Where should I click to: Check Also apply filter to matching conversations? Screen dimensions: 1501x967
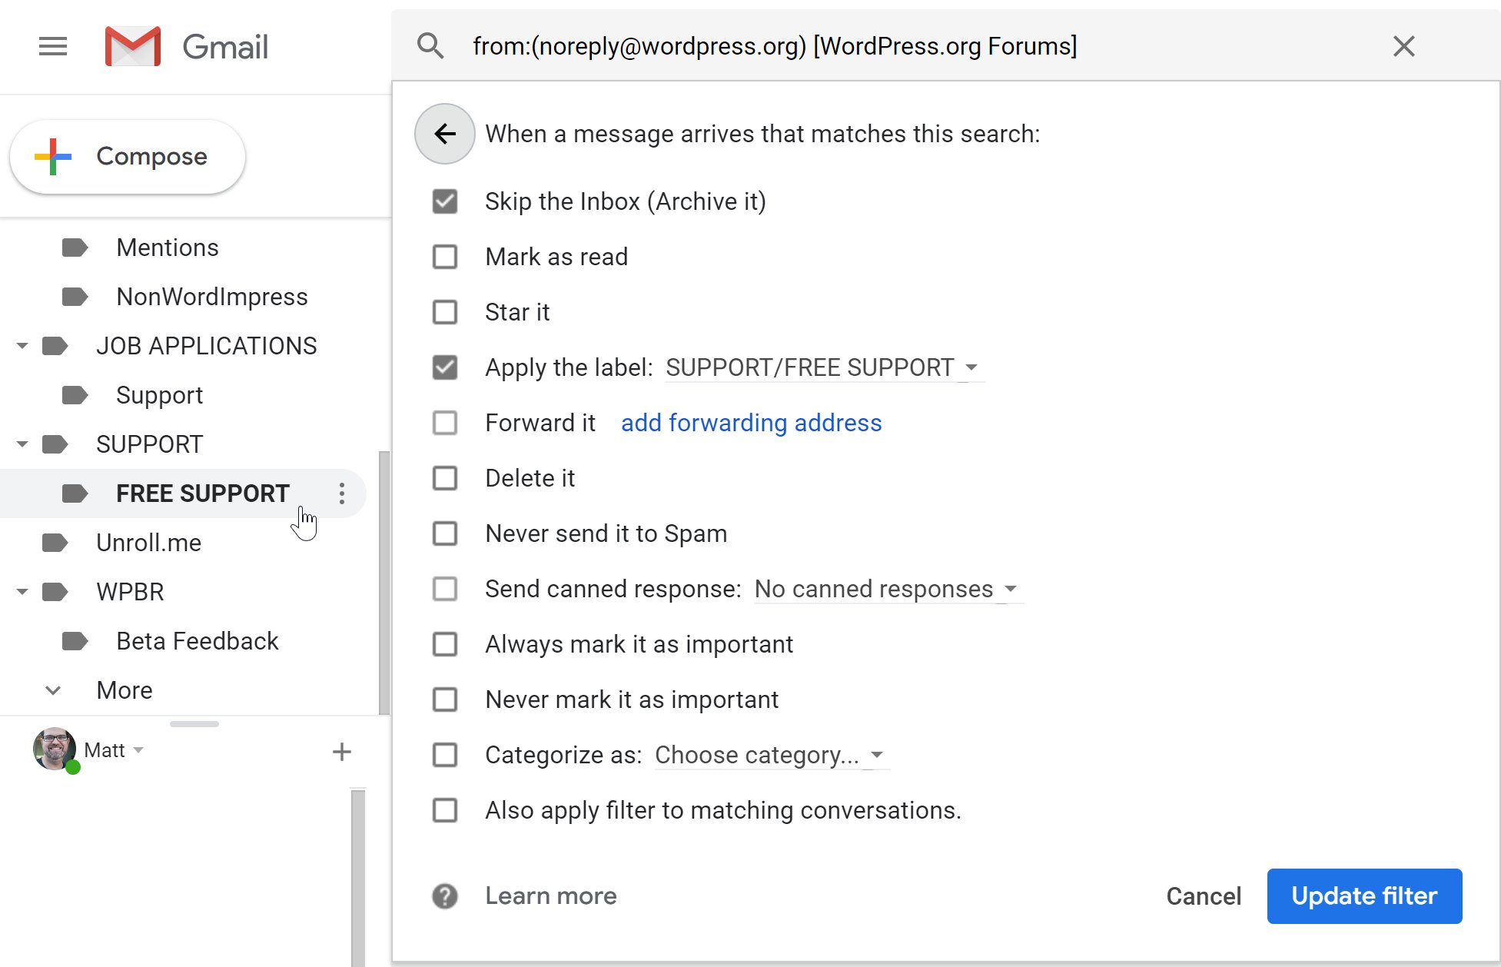(x=445, y=810)
